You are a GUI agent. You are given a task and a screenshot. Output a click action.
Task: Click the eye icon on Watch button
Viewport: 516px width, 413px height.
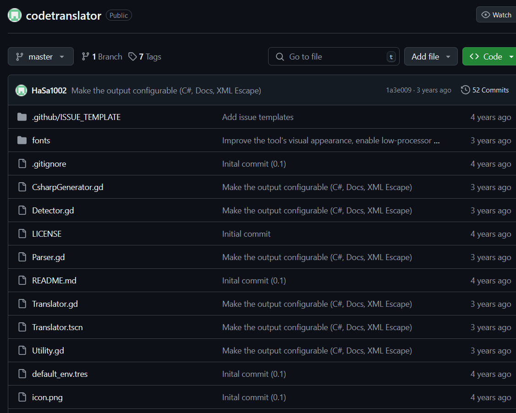tap(486, 15)
